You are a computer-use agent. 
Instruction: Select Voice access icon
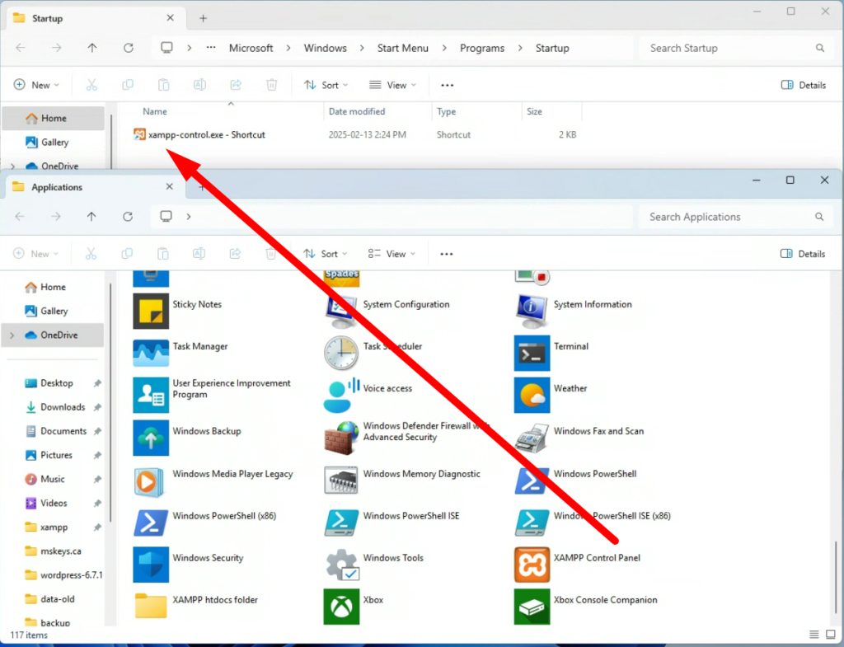point(341,395)
